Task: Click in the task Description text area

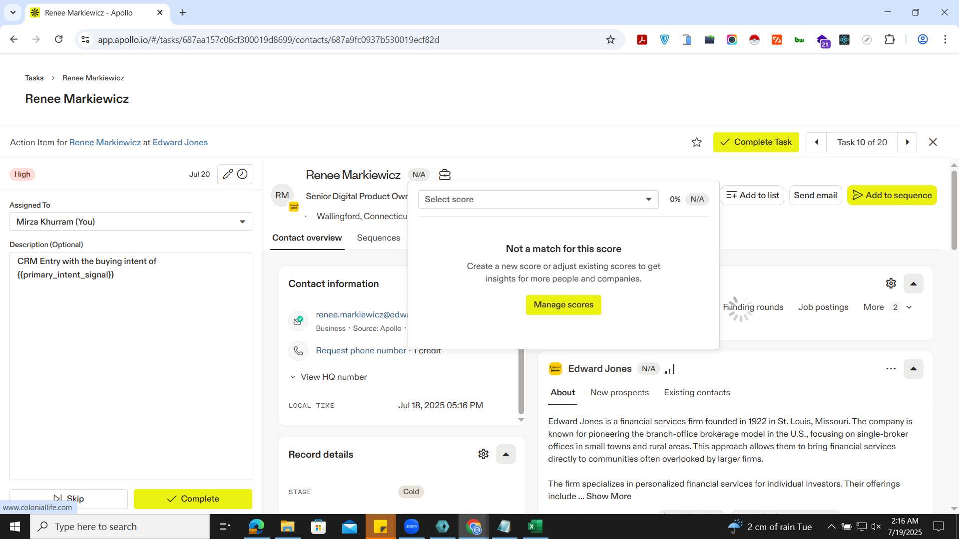Action: [131, 366]
